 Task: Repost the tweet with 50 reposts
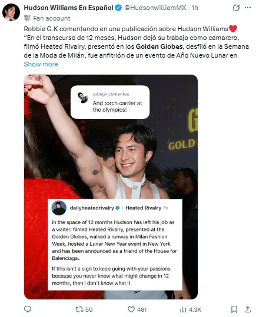click(84, 309)
